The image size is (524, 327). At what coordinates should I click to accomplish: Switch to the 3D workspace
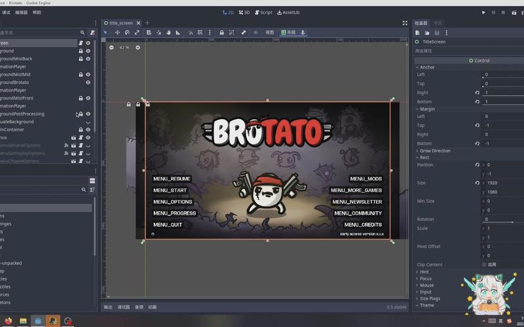(x=244, y=12)
